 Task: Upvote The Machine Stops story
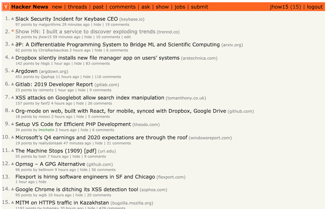click(13, 150)
